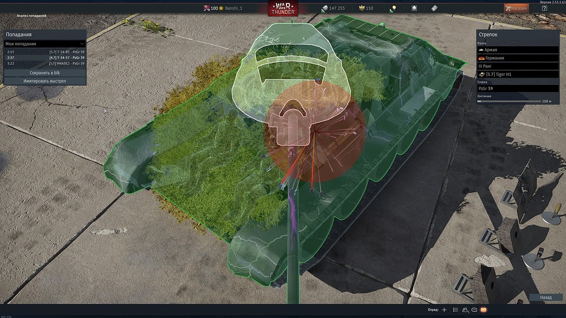Open the squad invite plus icon
This screenshot has height=318, width=566.
(x=444, y=310)
